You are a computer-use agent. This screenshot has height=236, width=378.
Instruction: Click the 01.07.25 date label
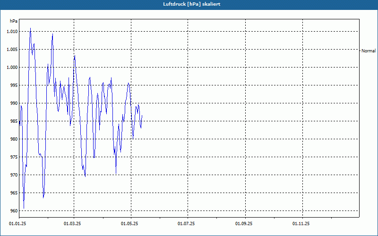click(x=186, y=224)
